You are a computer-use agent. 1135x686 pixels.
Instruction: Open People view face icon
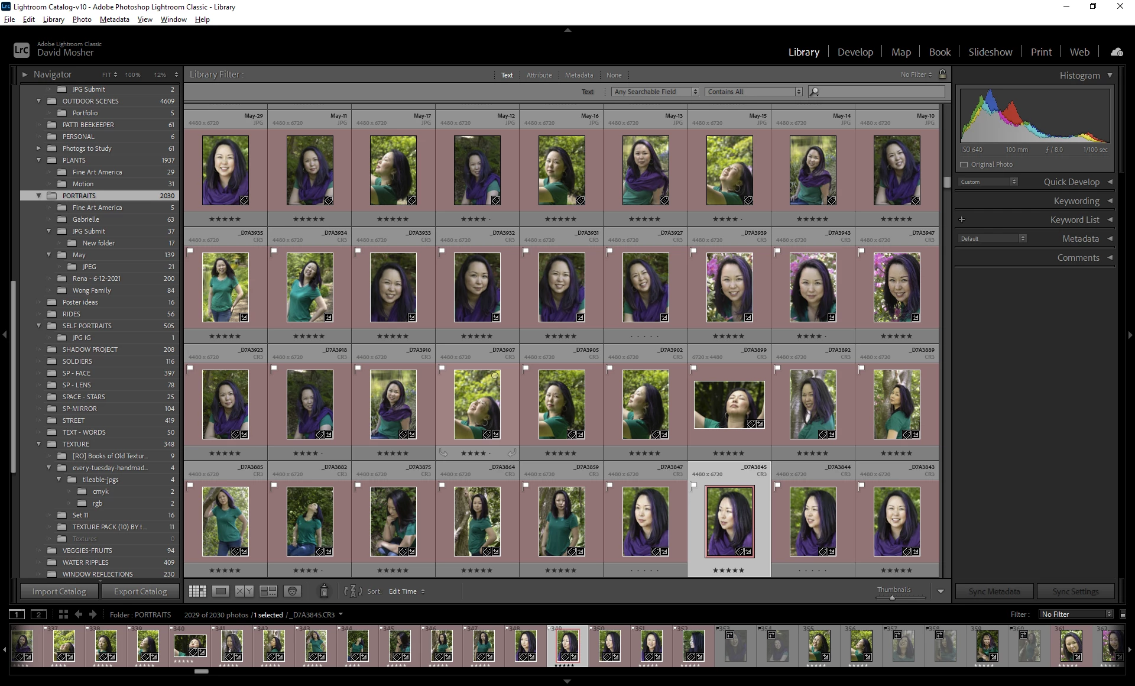(x=293, y=591)
